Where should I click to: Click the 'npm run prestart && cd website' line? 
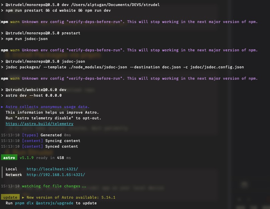click(x=58, y=10)
